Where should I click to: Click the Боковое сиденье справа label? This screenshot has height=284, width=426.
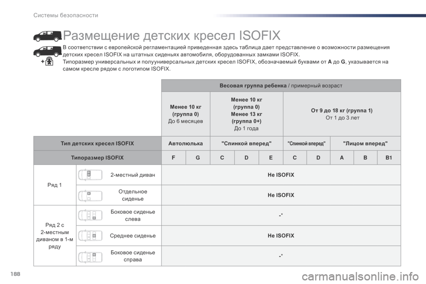133,256
